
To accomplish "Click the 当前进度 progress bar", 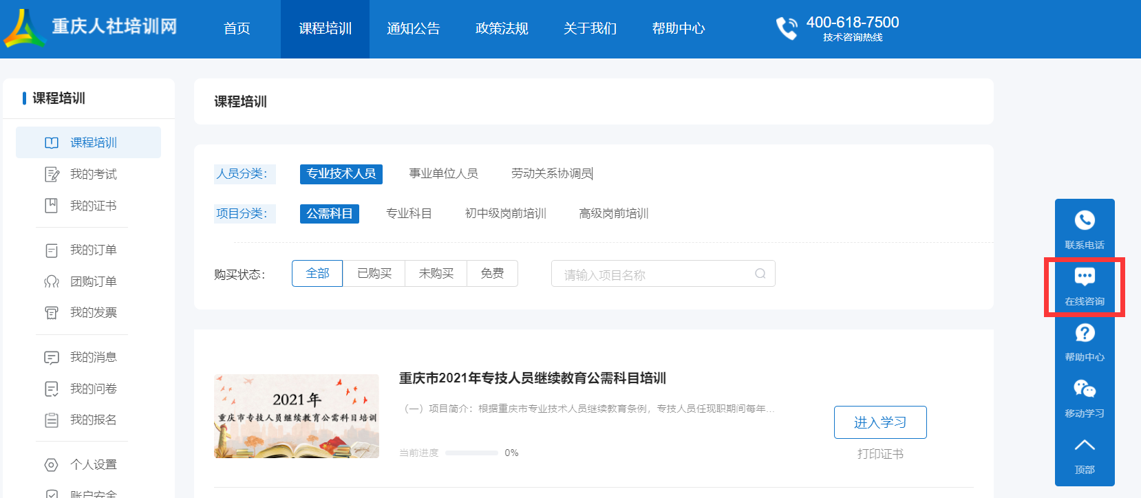I will tap(471, 453).
